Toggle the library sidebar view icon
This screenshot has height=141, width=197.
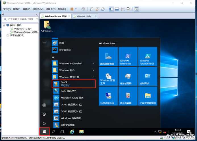[x=111, y=9]
